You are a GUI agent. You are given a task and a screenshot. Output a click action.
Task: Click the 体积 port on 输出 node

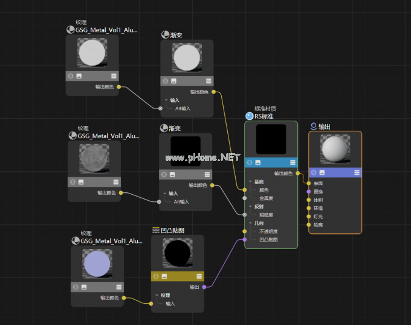tap(309, 200)
